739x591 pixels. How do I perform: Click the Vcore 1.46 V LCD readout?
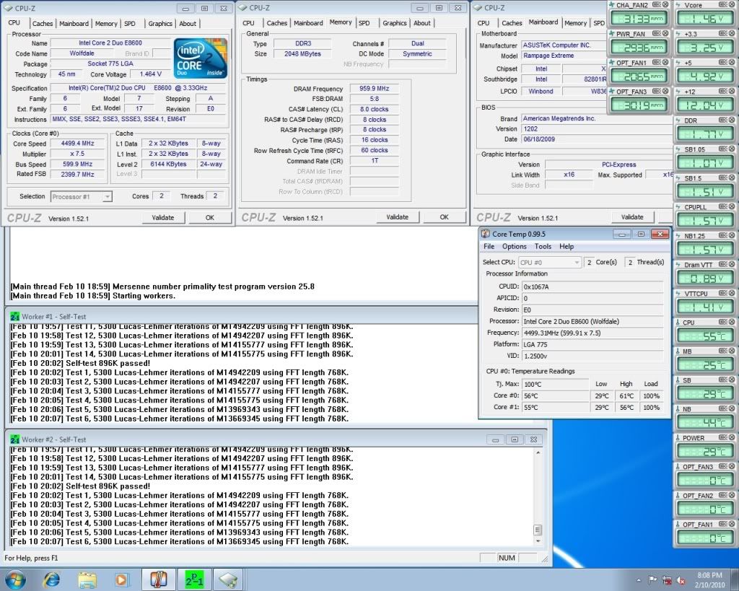click(706, 19)
